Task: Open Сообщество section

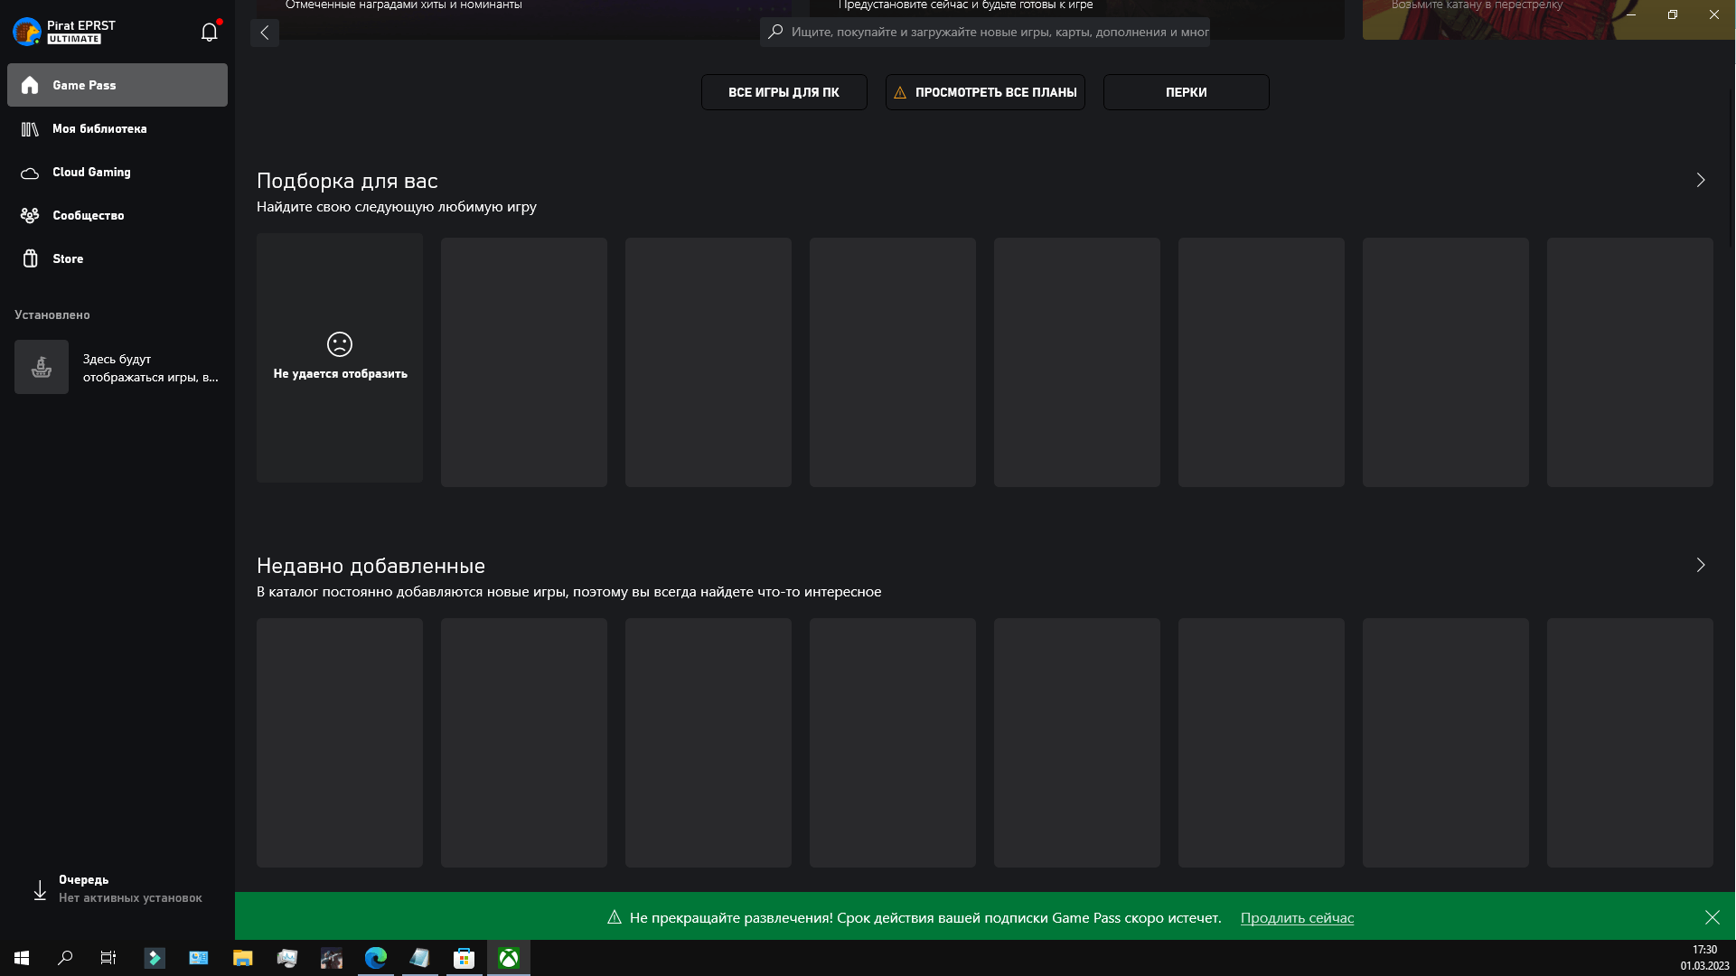Action: pos(117,215)
